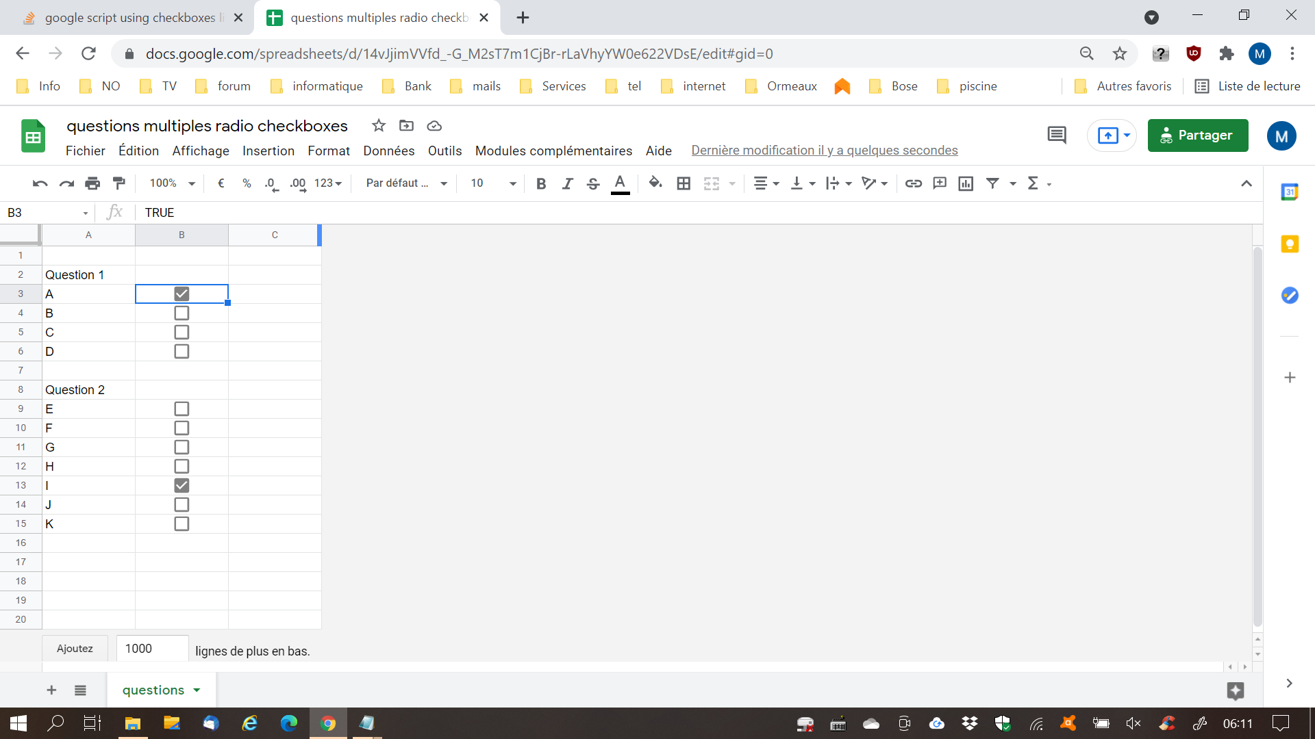Open the Données menu
Image resolution: width=1315 pixels, height=739 pixels.
pos(388,151)
